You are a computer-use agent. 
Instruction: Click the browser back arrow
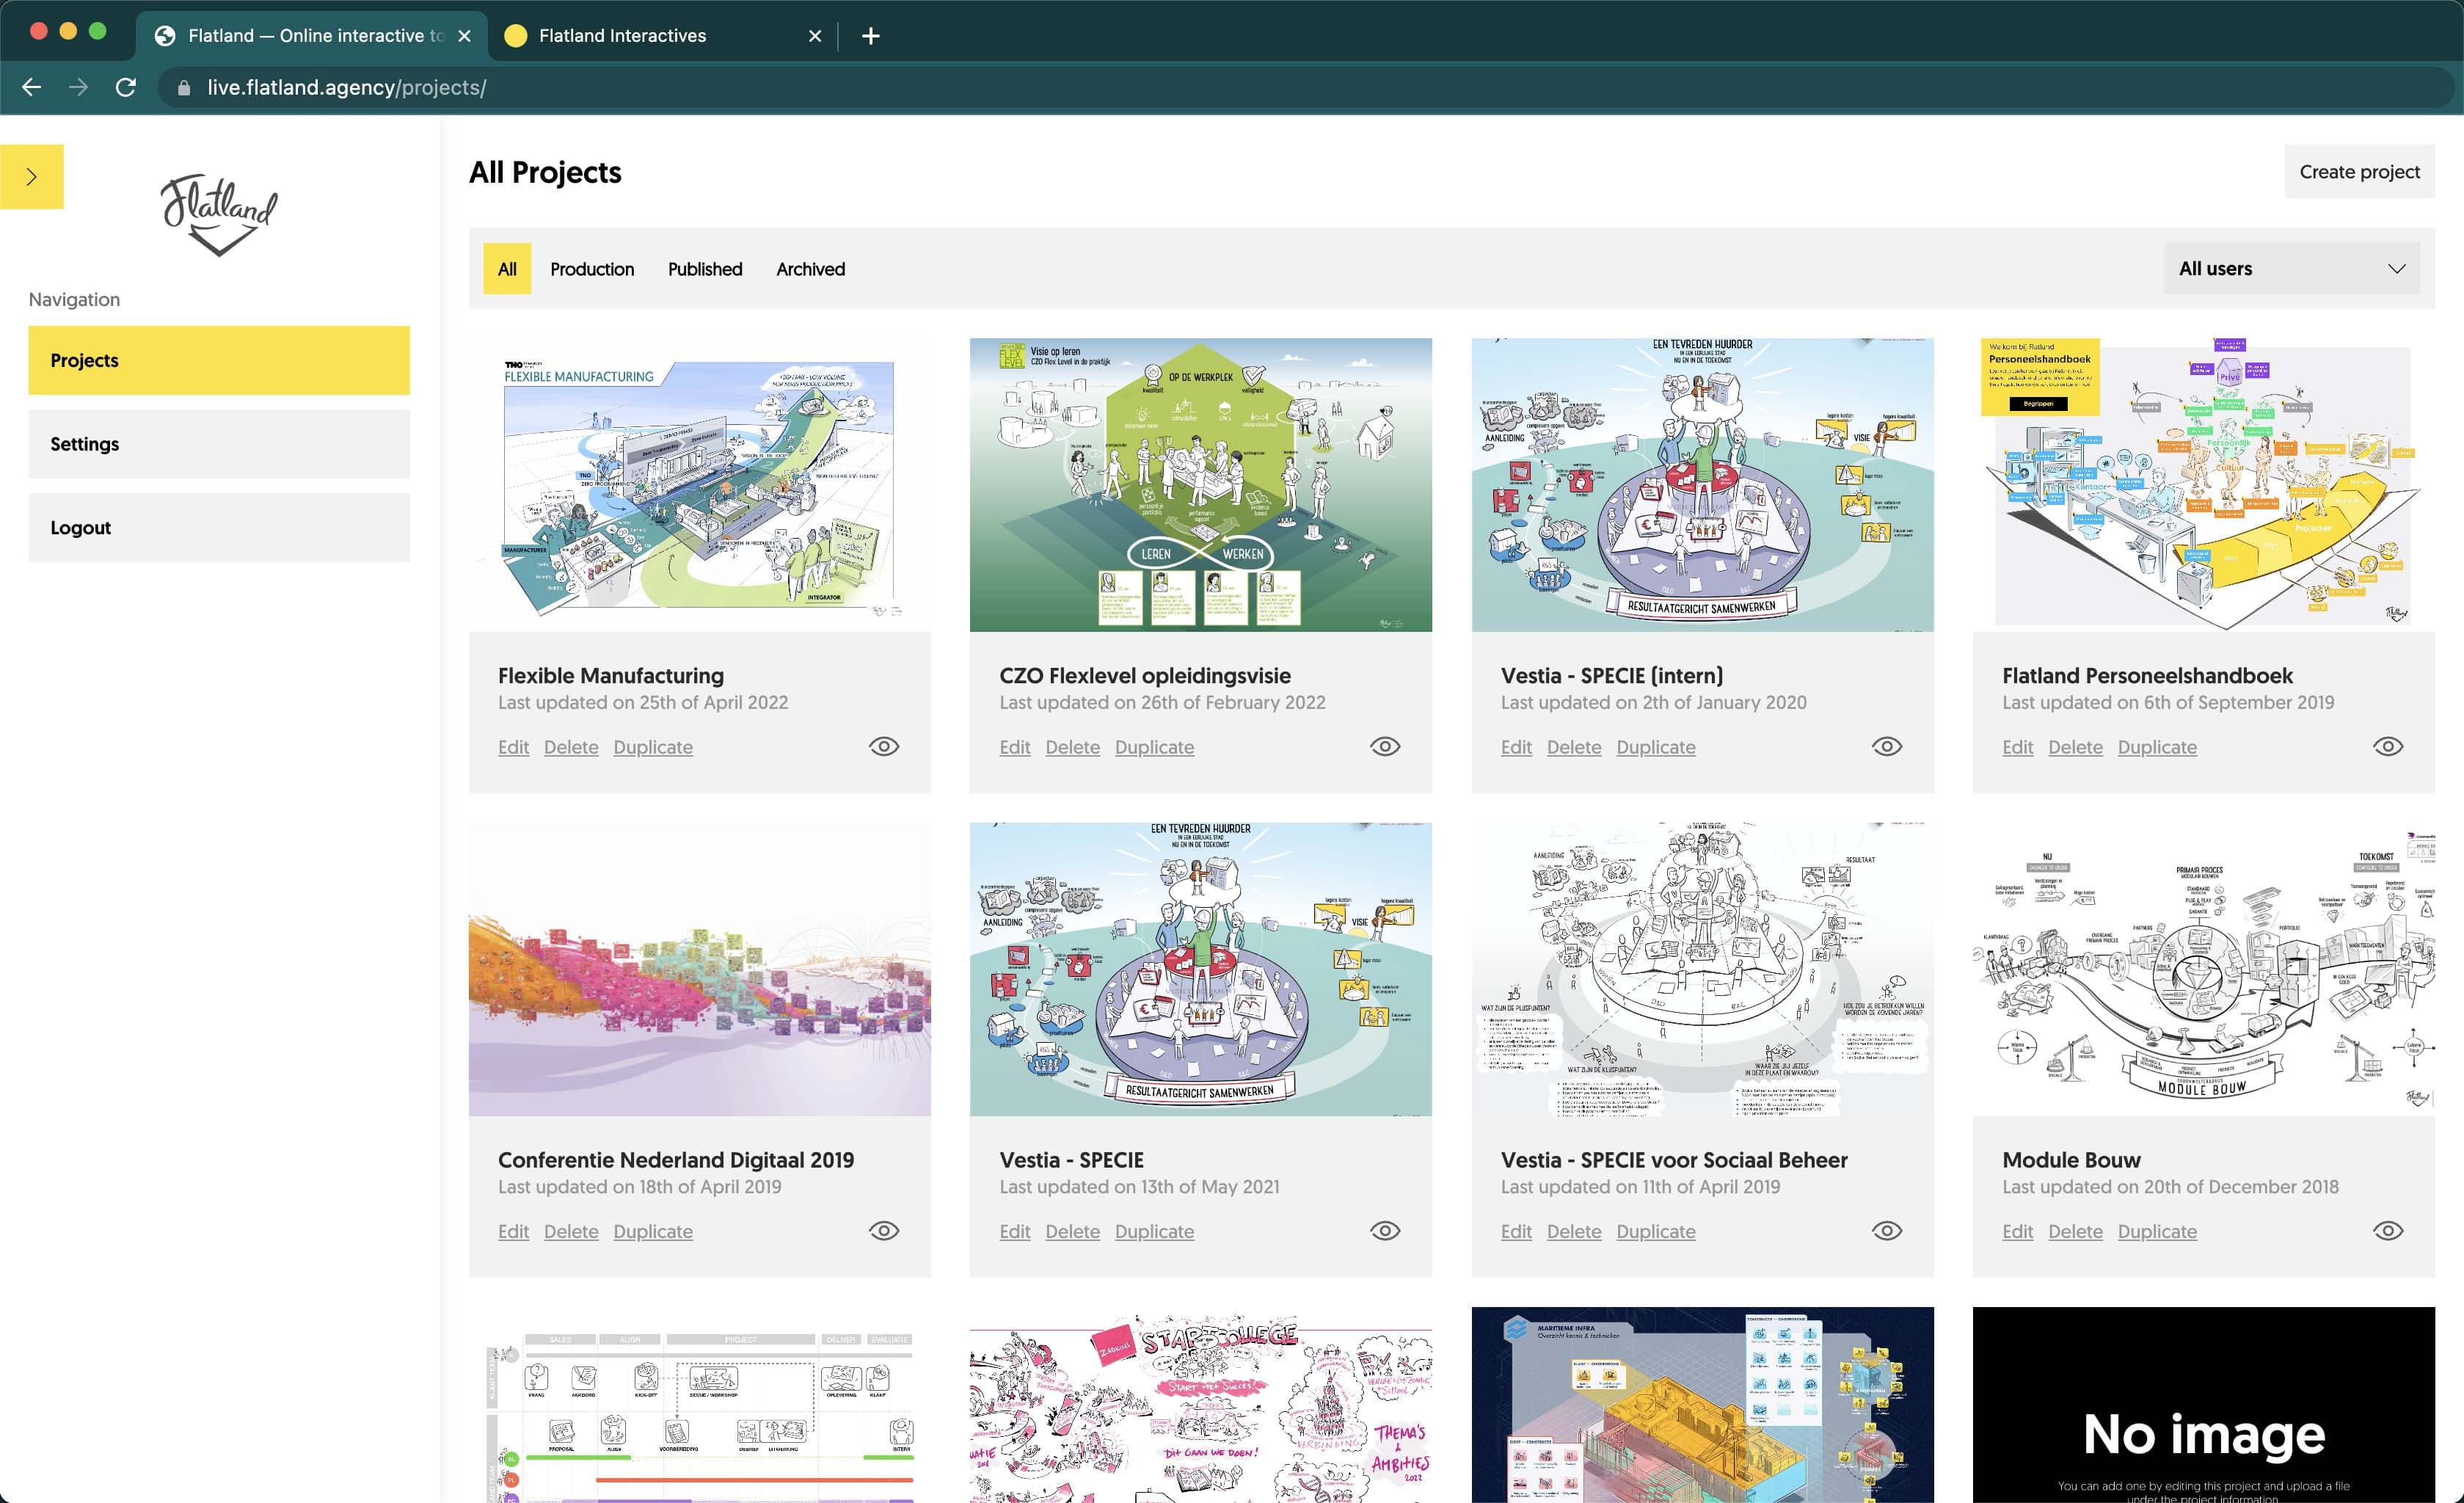tap(32, 87)
